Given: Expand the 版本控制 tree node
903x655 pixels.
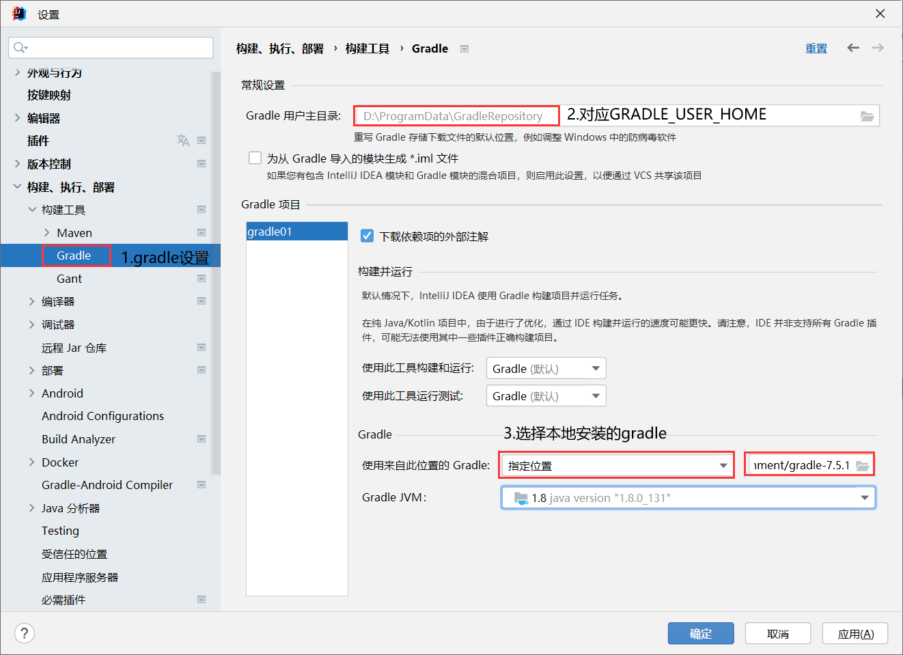Looking at the screenshot, I should (x=17, y=164).
